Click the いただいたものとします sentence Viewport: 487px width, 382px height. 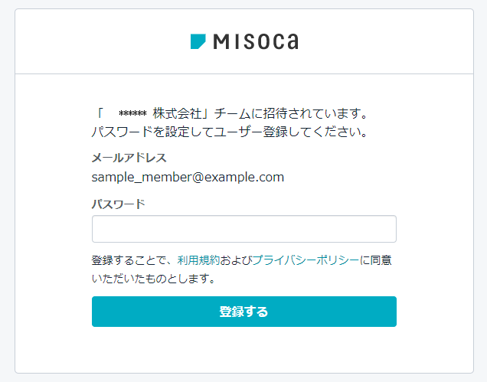(153, 279)
